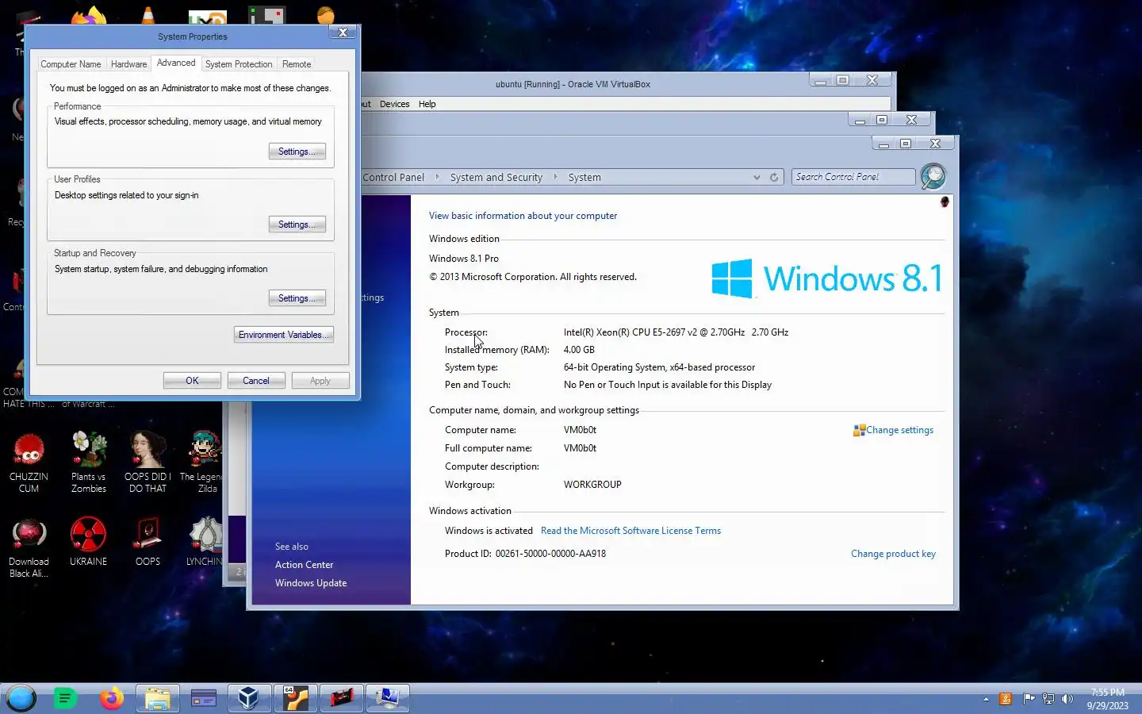Click the Java tray icon
The image size is (1142, 714).
click(x=1006, y=699)
